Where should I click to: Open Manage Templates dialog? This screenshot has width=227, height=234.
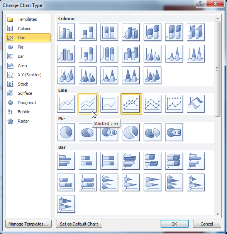pos(29,224)
